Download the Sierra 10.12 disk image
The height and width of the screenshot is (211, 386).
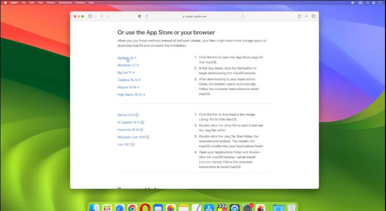coord(128,115)
